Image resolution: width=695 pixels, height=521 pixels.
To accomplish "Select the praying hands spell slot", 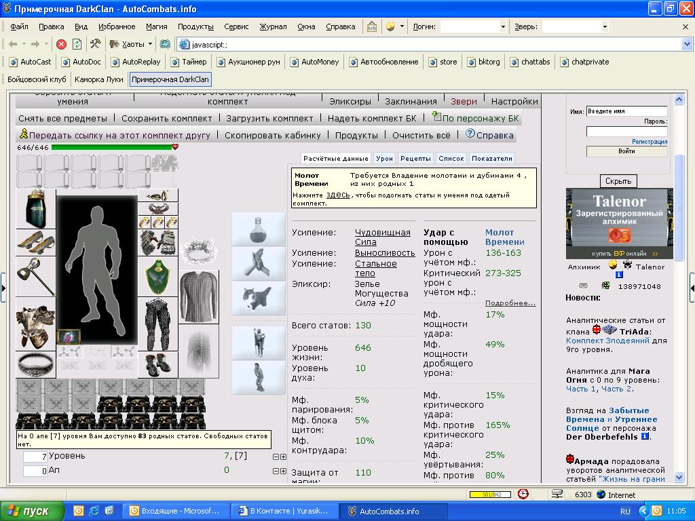I will 259,263.
